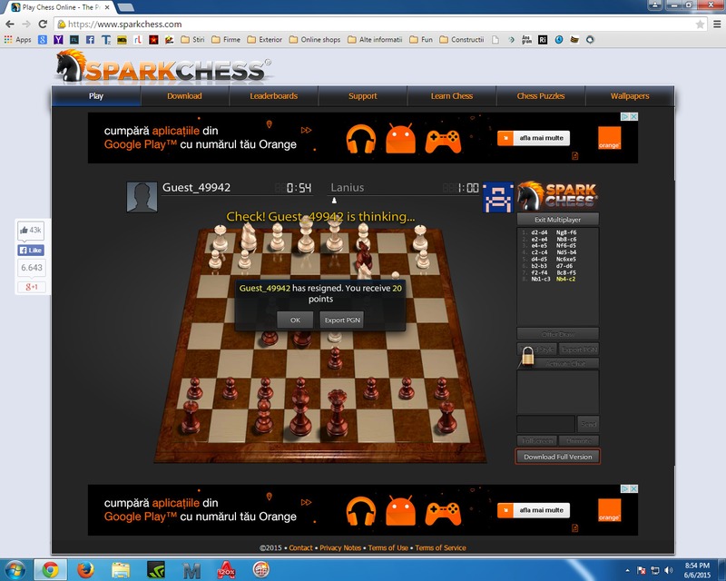Click the Facebook Like button
The height and width of the screenshot is (581, 726).
coord(31,251)
